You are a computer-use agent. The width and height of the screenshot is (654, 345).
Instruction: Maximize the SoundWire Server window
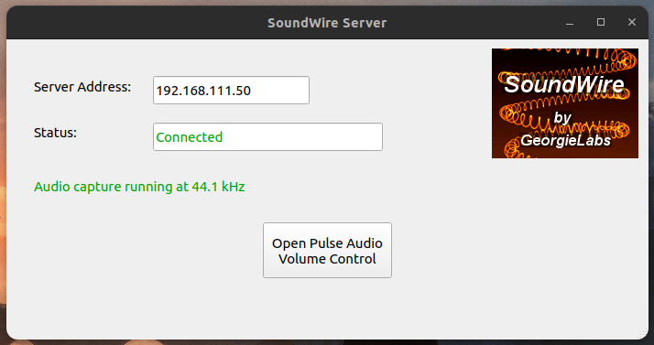(x=601, y=22)
